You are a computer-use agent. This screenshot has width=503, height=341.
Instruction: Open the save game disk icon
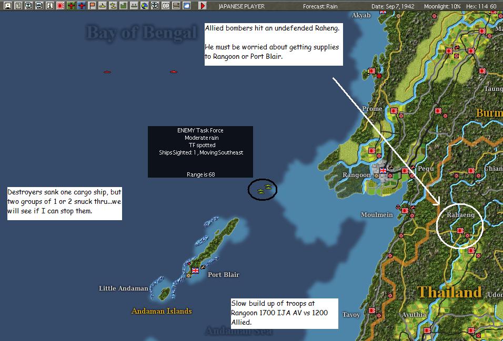point(7,5)
